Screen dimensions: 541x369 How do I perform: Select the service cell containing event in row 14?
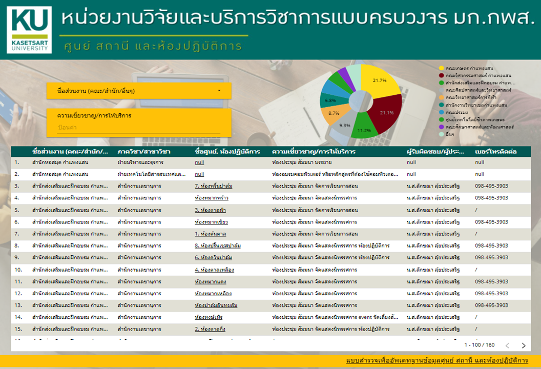[x=335, y=317]
